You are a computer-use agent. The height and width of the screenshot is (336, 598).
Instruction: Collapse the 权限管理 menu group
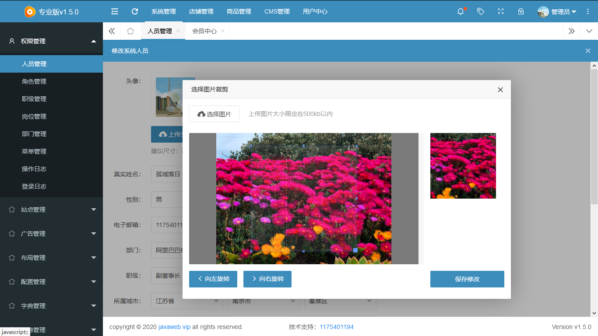[93, 41]
